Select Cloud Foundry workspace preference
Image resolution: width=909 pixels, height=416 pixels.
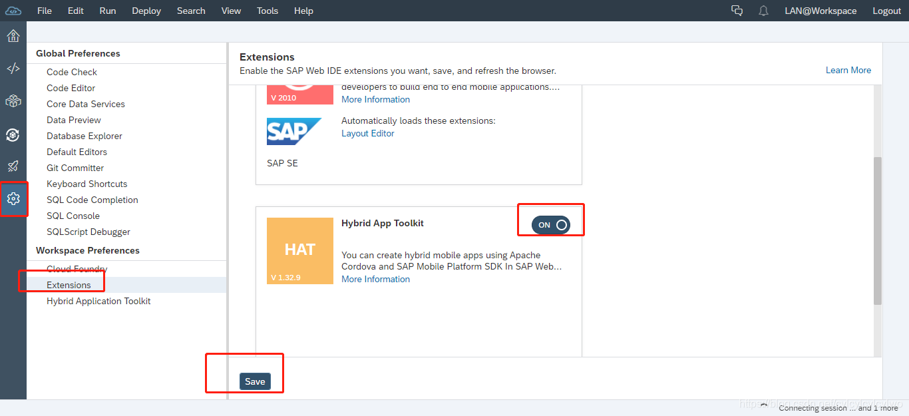(x=77, y=269)
